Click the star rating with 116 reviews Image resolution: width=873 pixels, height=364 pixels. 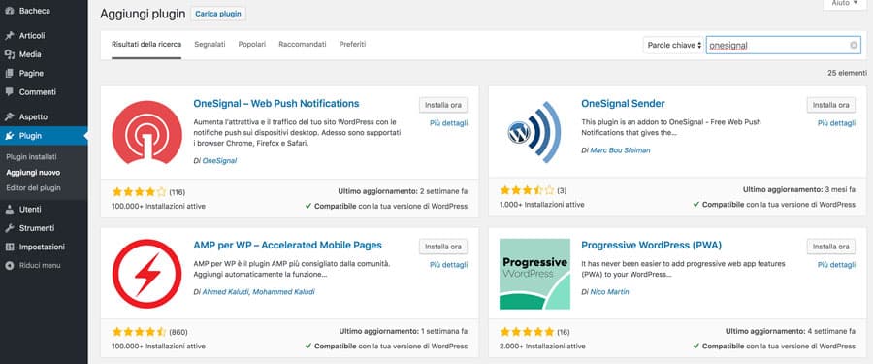(139, 192)
